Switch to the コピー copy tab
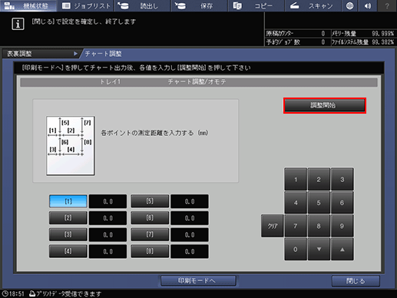397x298 pixels. [x=256, y=5]
